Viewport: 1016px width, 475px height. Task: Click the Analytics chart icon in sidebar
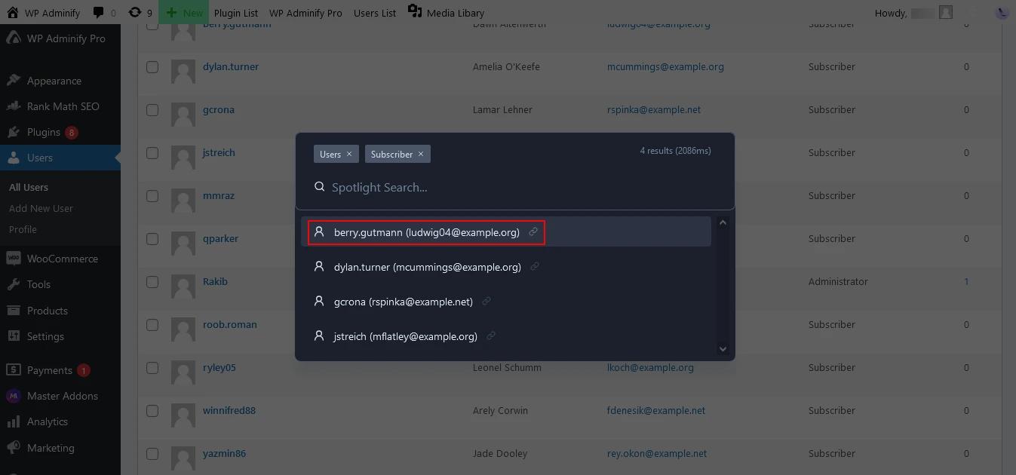(x=13, y=421)
